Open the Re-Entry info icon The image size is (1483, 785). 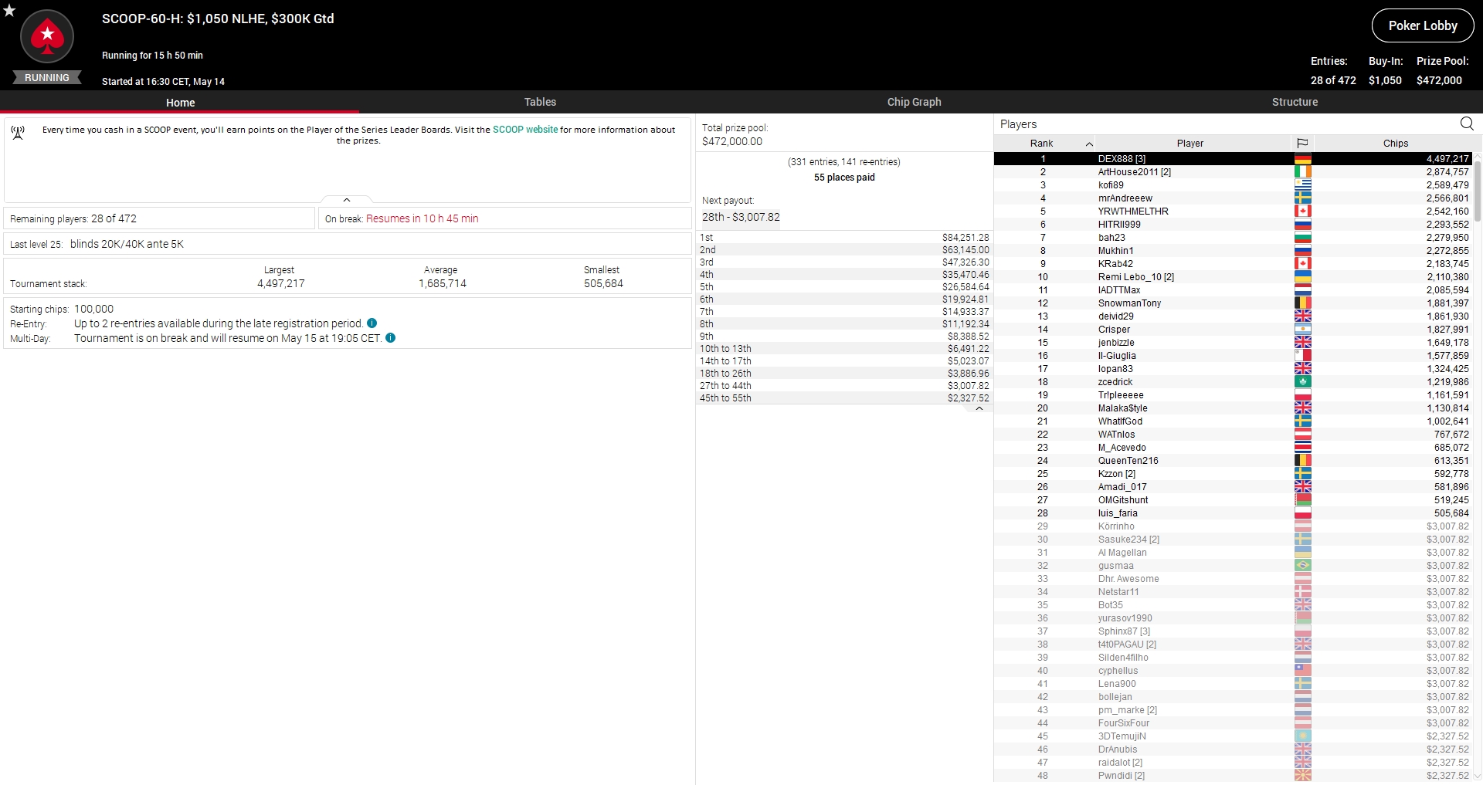[x=372, y=323]
